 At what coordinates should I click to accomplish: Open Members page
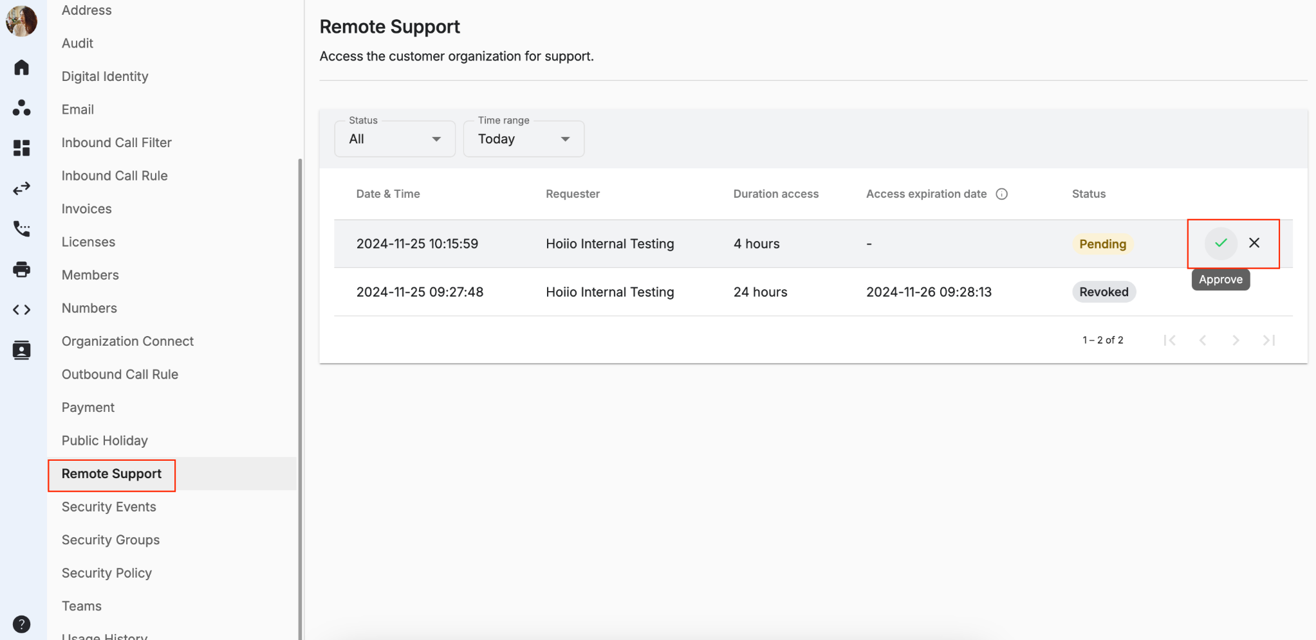point(90,275)
